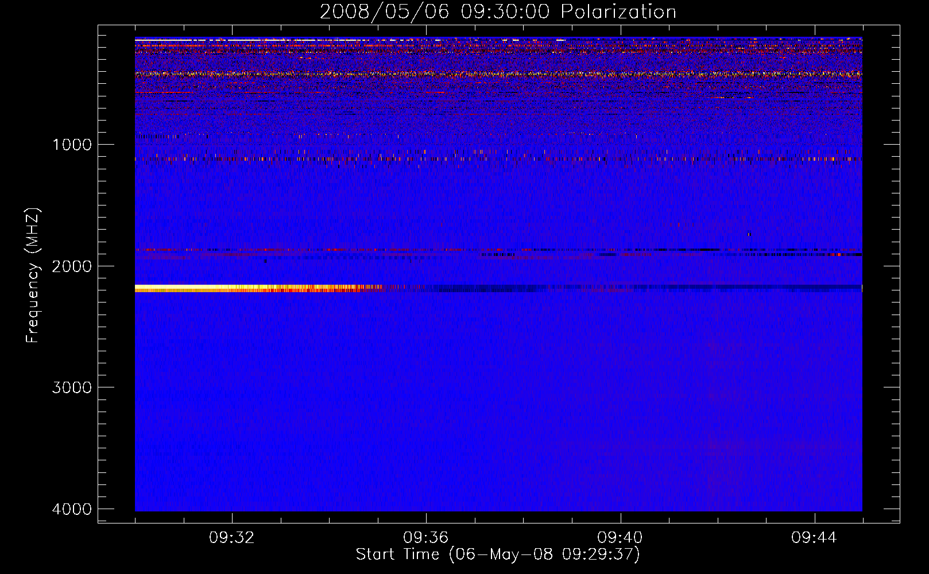Click the 1000 frequency tick label
Image resolution: width=929 pixels, height=574 pixels.
click(72, 144)
